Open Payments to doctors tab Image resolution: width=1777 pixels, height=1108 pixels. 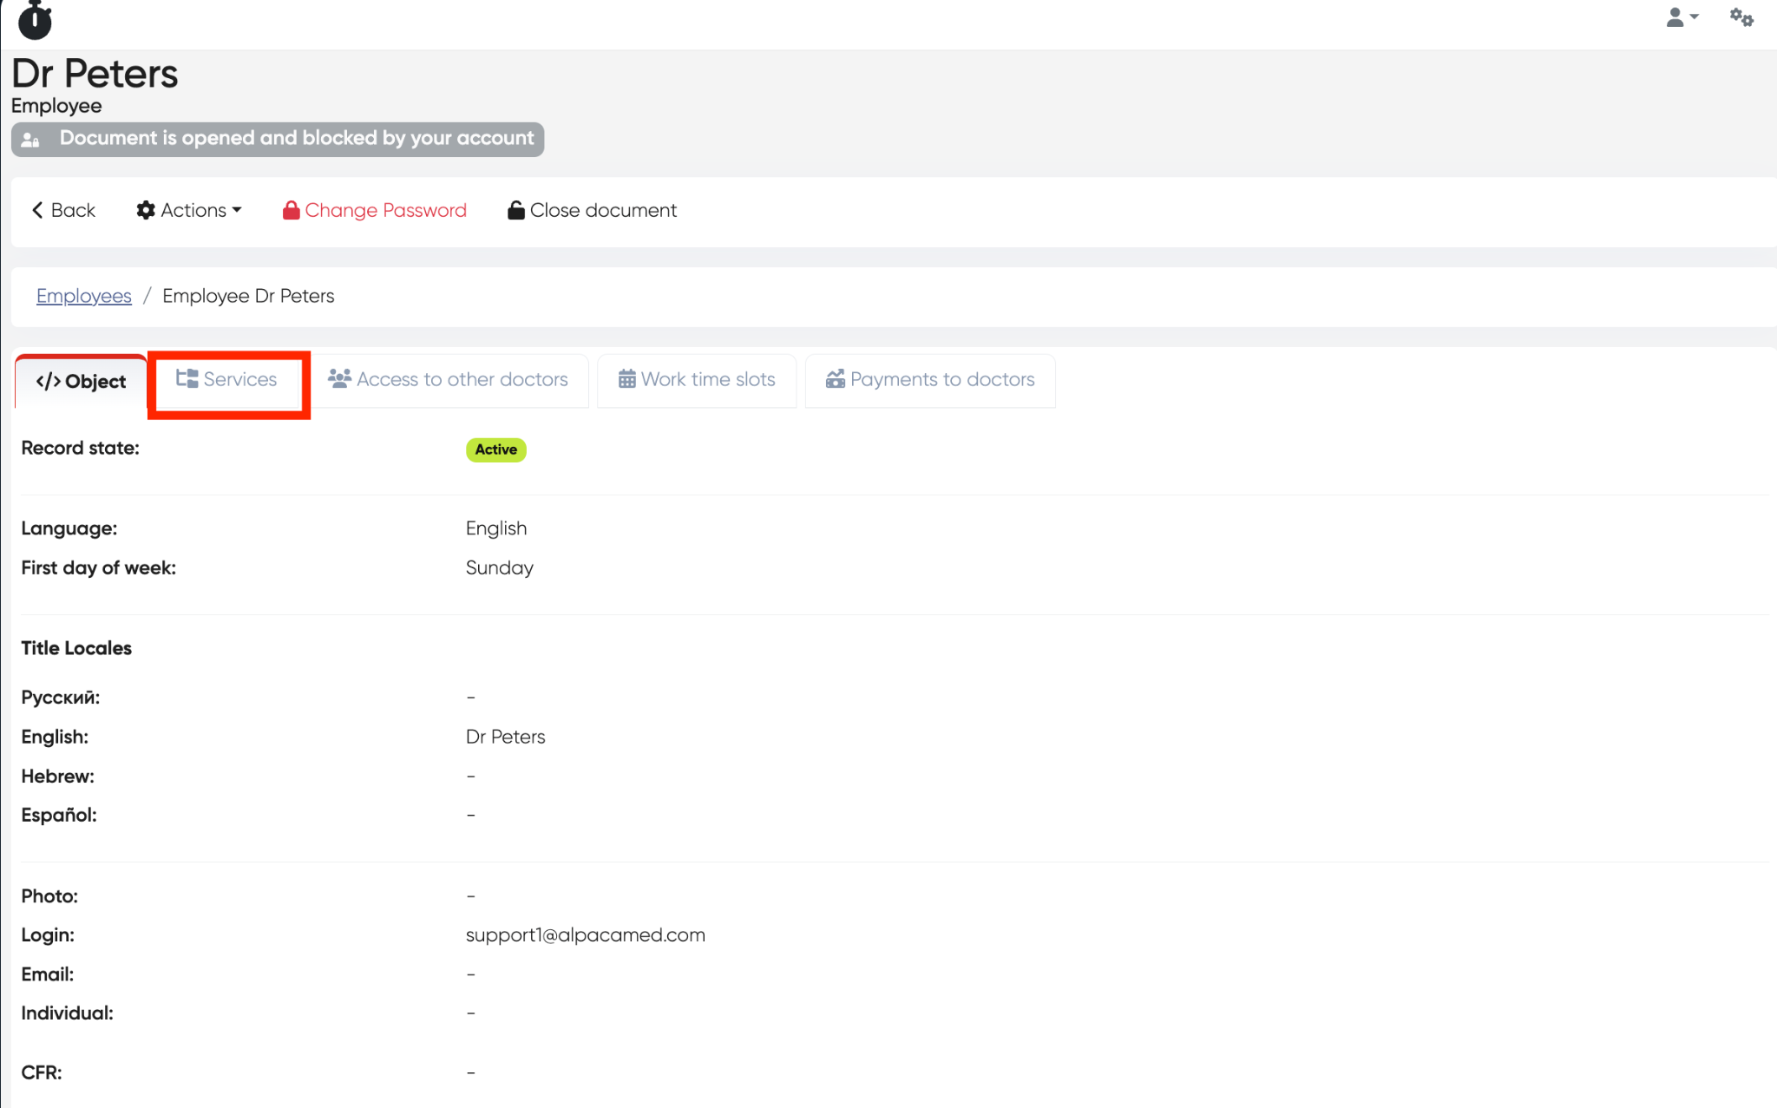pyautogui.click(x=930, y=379)
